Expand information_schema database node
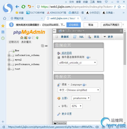The width and height of the screenshot is (127, 129). (9, 55)
